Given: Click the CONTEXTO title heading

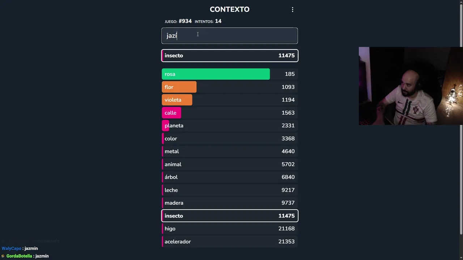Looking at the screenshot, I should coord(229,9).
